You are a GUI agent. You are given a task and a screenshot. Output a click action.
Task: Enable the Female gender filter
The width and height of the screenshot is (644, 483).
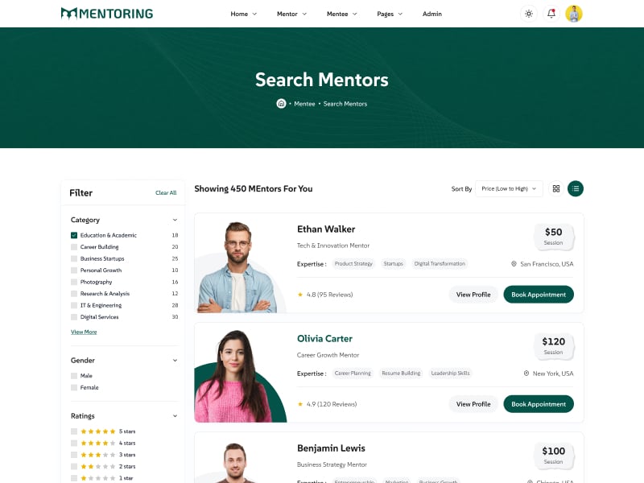[74, 387]
